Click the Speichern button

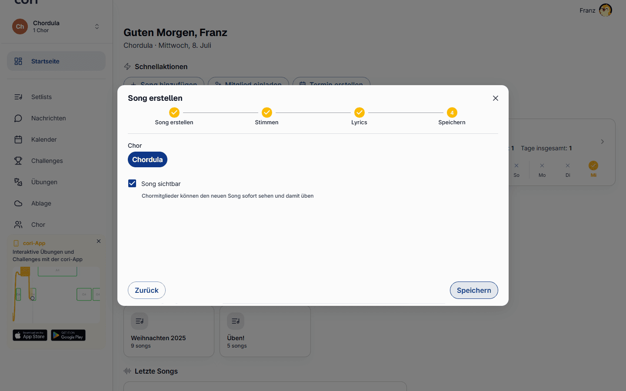tap(474, 290)
